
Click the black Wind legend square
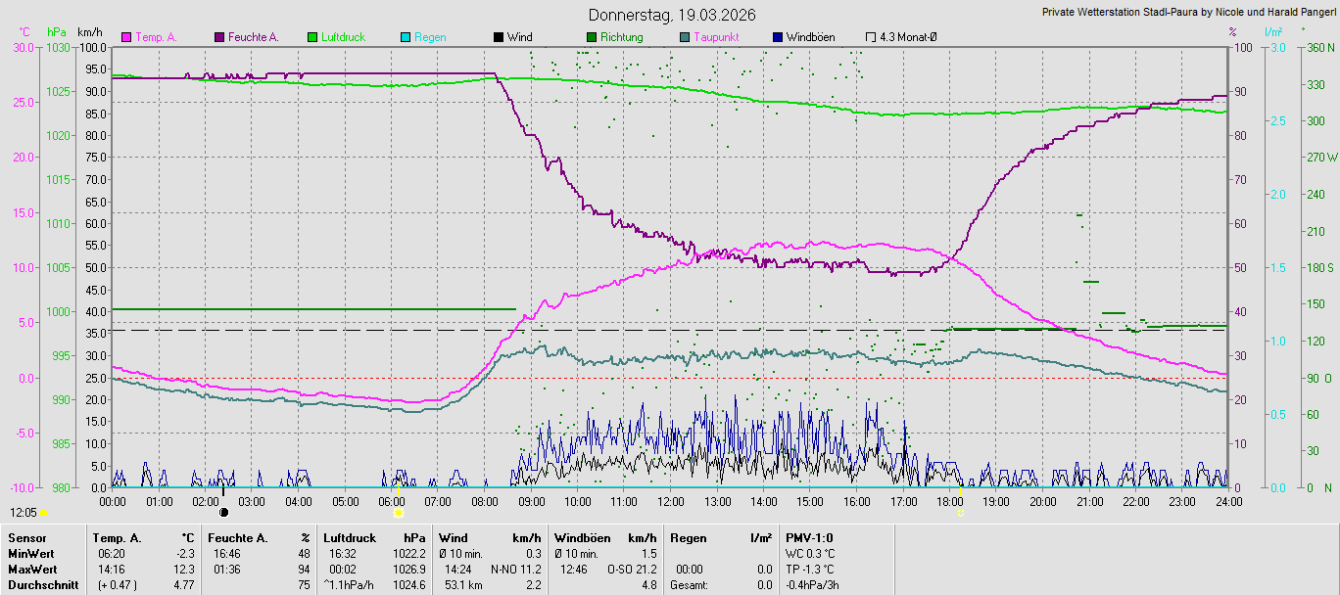(x=499, y=37)
